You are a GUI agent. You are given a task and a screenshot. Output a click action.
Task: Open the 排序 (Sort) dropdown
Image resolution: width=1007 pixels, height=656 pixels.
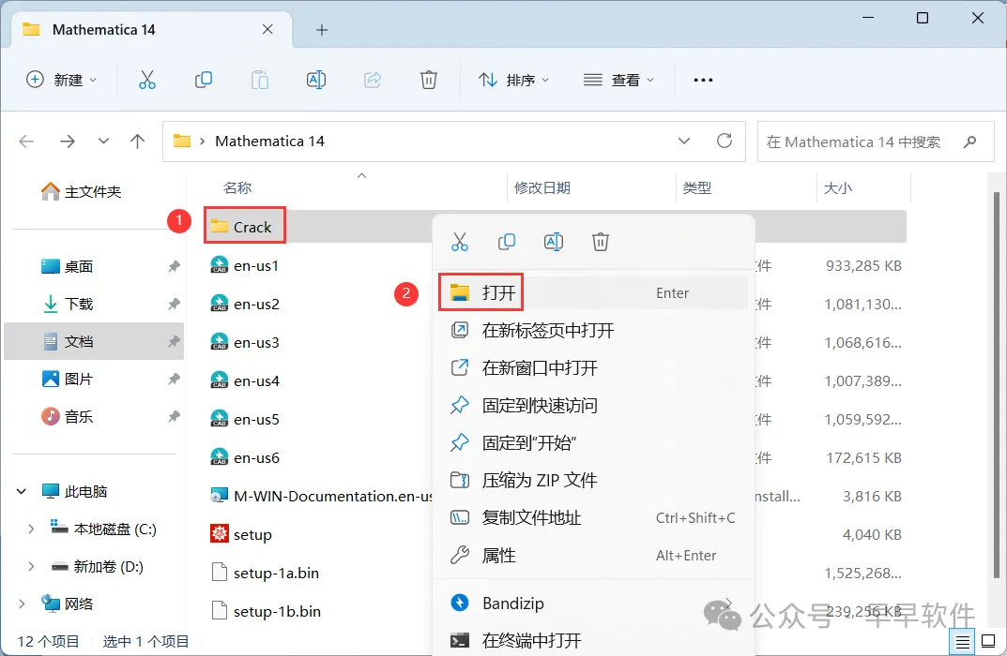pos(513,80)
